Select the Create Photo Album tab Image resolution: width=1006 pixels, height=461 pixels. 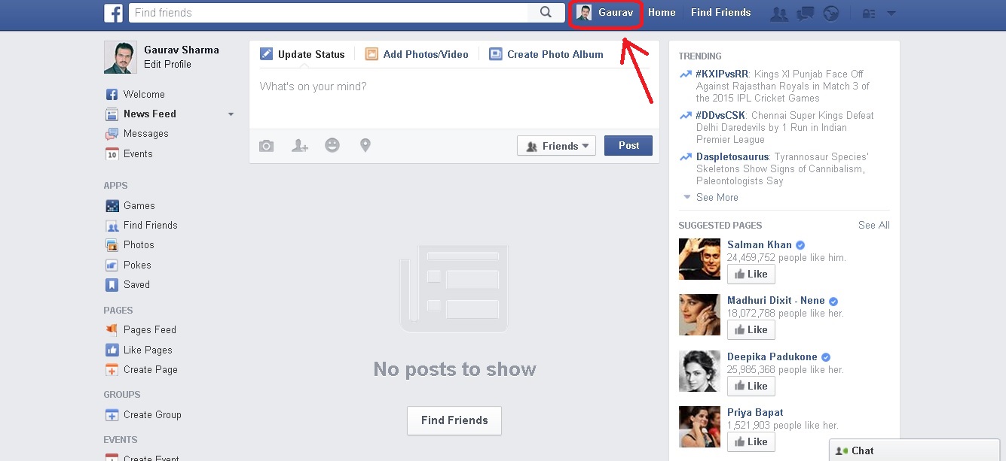546,54
